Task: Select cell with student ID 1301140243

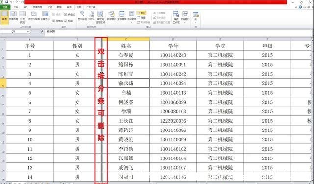Action: [173, 55]
